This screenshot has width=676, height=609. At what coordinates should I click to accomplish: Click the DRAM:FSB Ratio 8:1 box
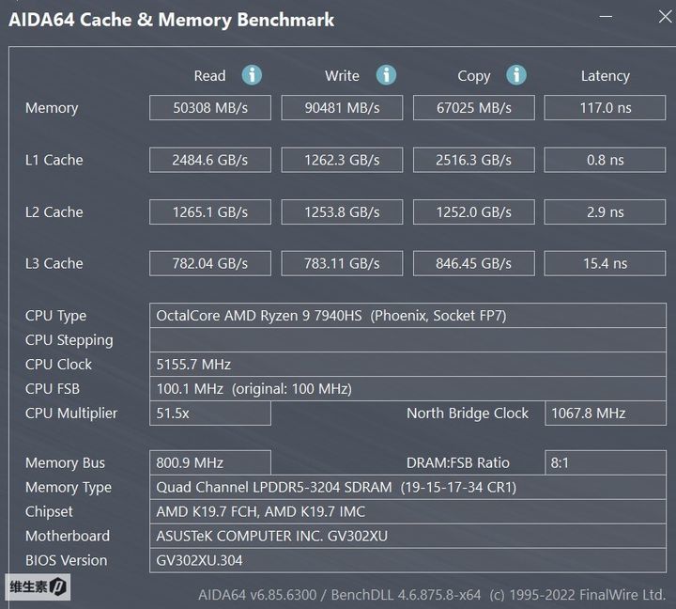605,462
